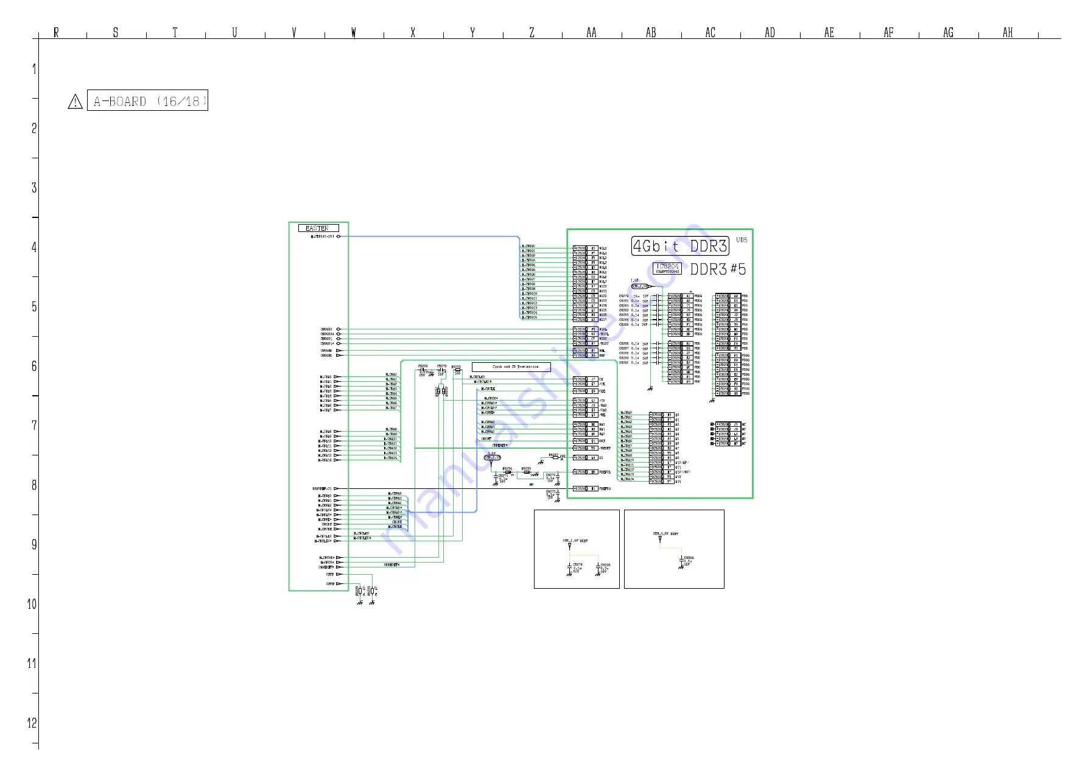Click column marker U in top ruler

234,32
